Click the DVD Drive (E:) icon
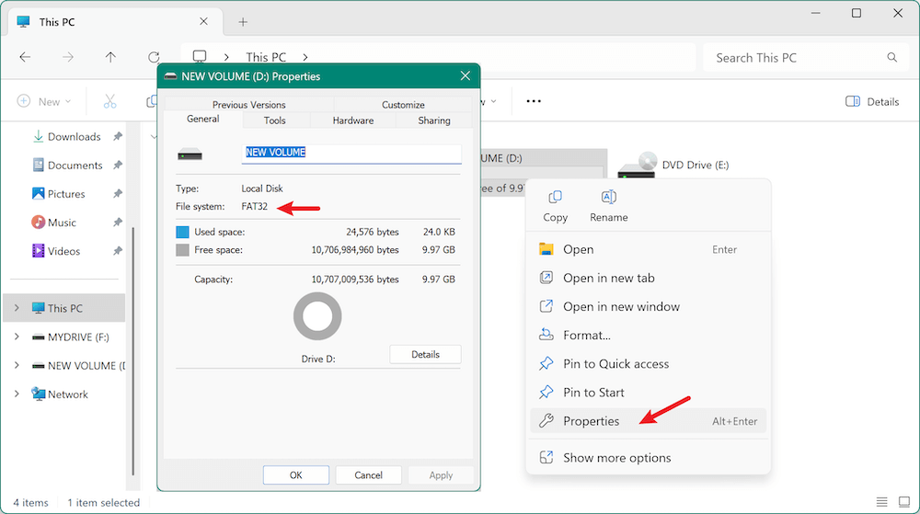The height and width of the screenshot is (514, 920). coord(637,166)
